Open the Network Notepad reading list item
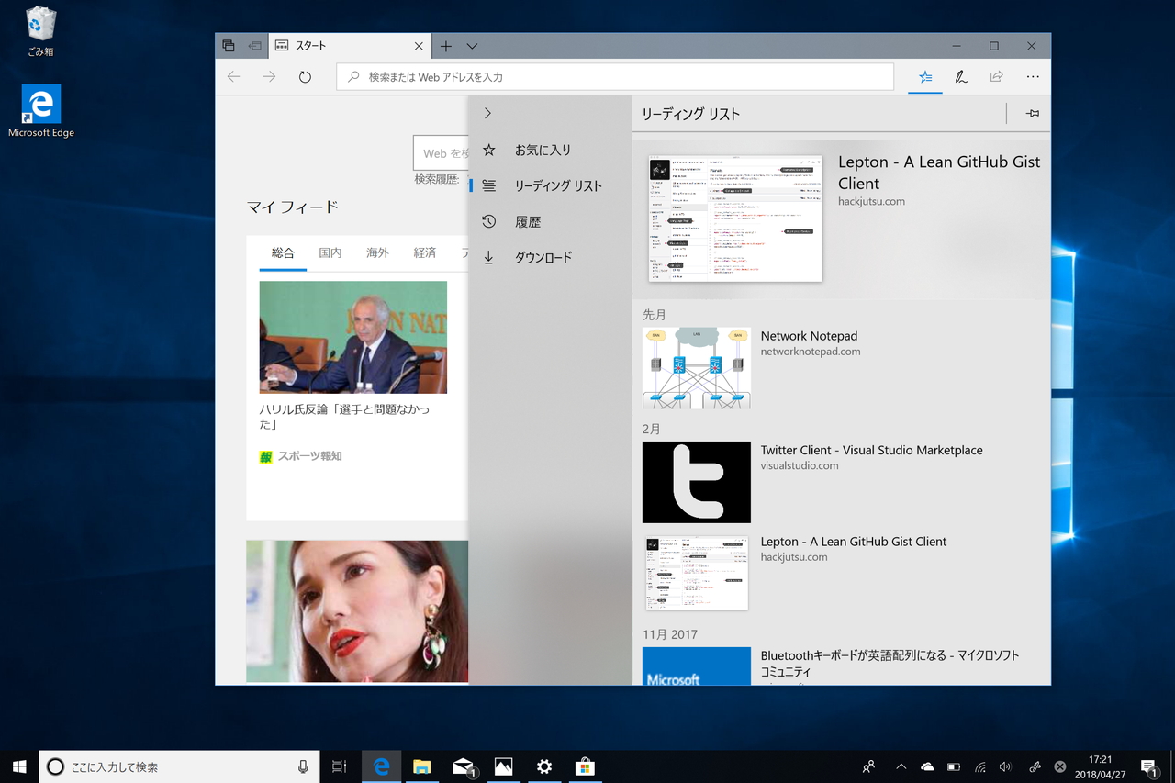Image resolution: width=1175 pixels, height=783 pixels. click(842, 367)
